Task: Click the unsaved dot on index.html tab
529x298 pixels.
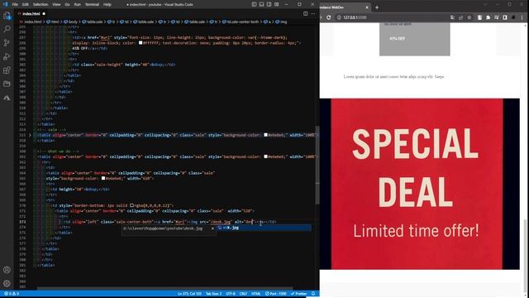Action: point(44,14)
